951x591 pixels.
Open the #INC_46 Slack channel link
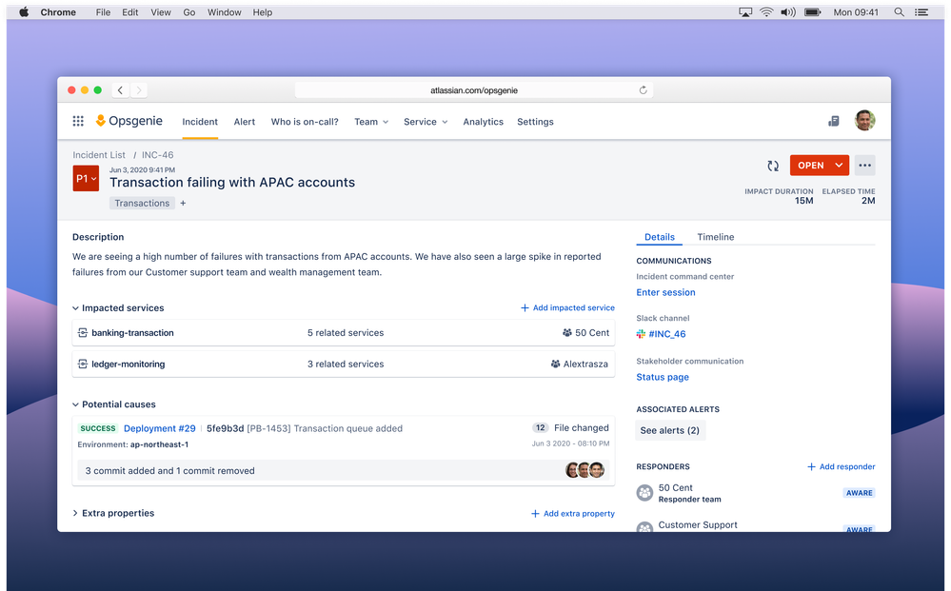(667, 334)
